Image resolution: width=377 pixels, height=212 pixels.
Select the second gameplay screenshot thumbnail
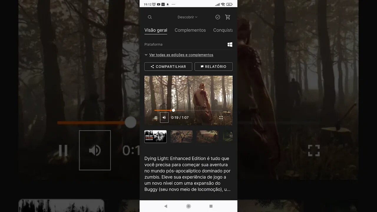pos(181,137)
